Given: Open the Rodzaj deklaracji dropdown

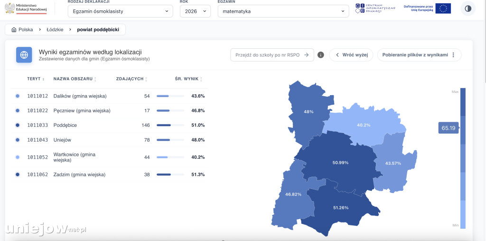Looking at the screenshot, I should pos(120,11).
